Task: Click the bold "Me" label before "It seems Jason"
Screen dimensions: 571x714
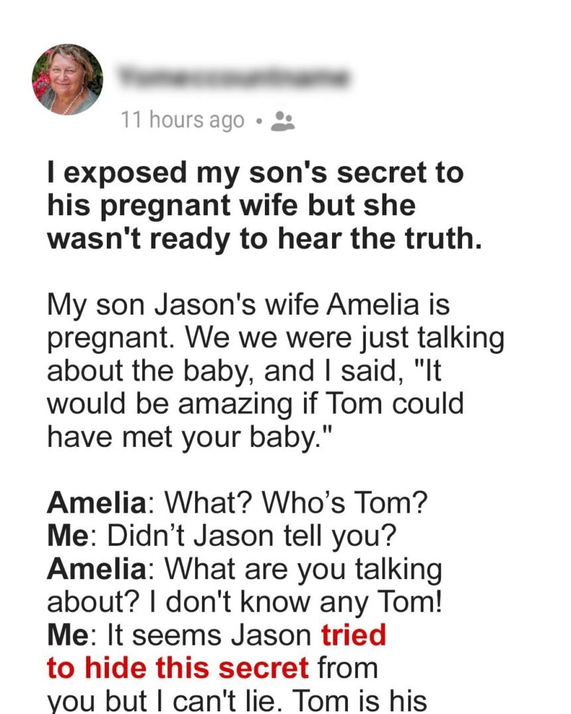Action: pyautogui.click(x=68, y=635)
